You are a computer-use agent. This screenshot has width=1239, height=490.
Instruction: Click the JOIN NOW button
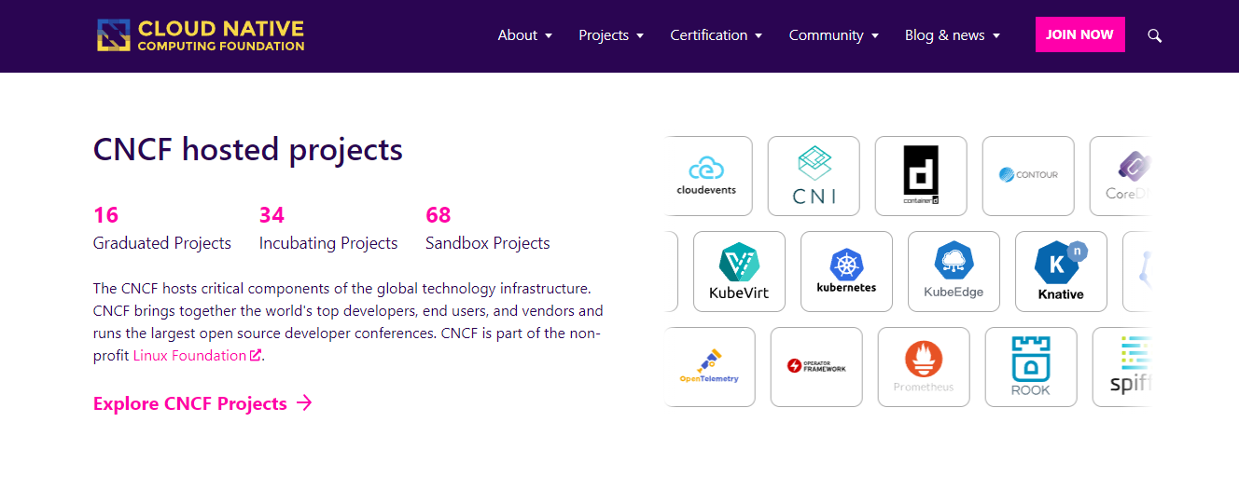coord(1080,34)
